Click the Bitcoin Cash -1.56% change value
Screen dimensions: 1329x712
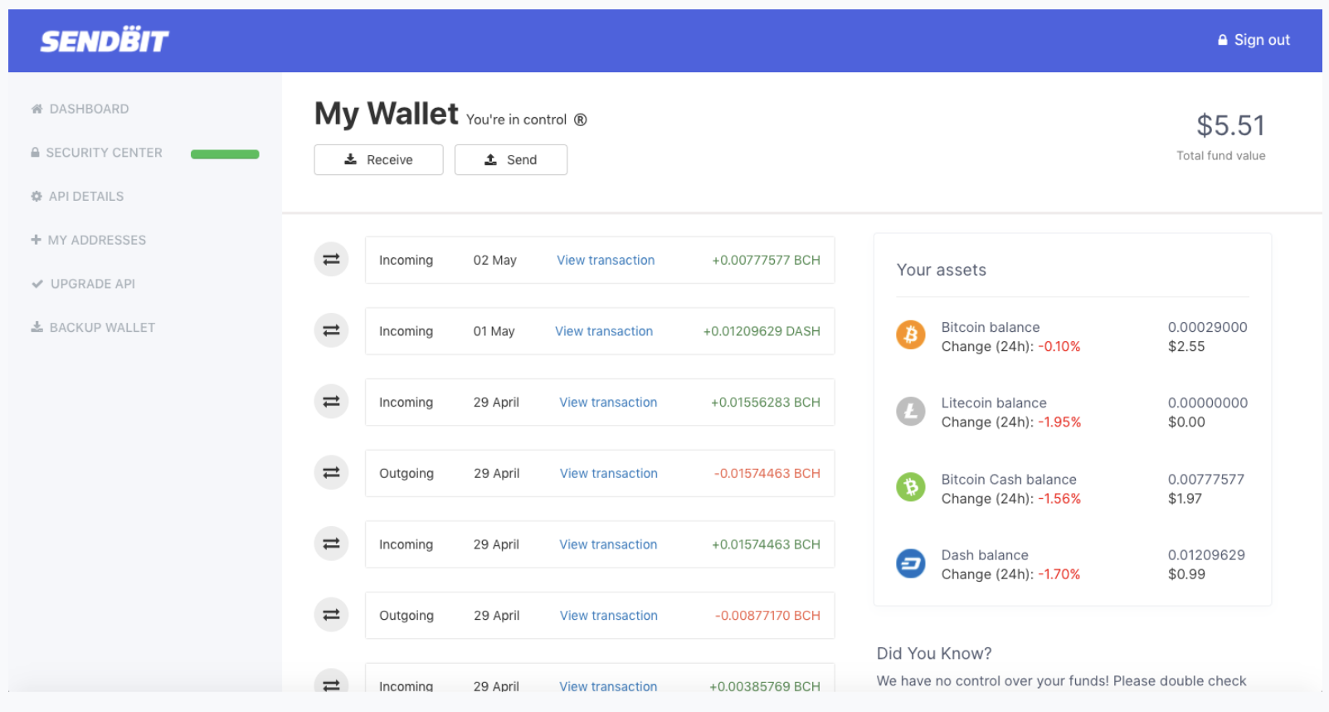[1059, 499]
